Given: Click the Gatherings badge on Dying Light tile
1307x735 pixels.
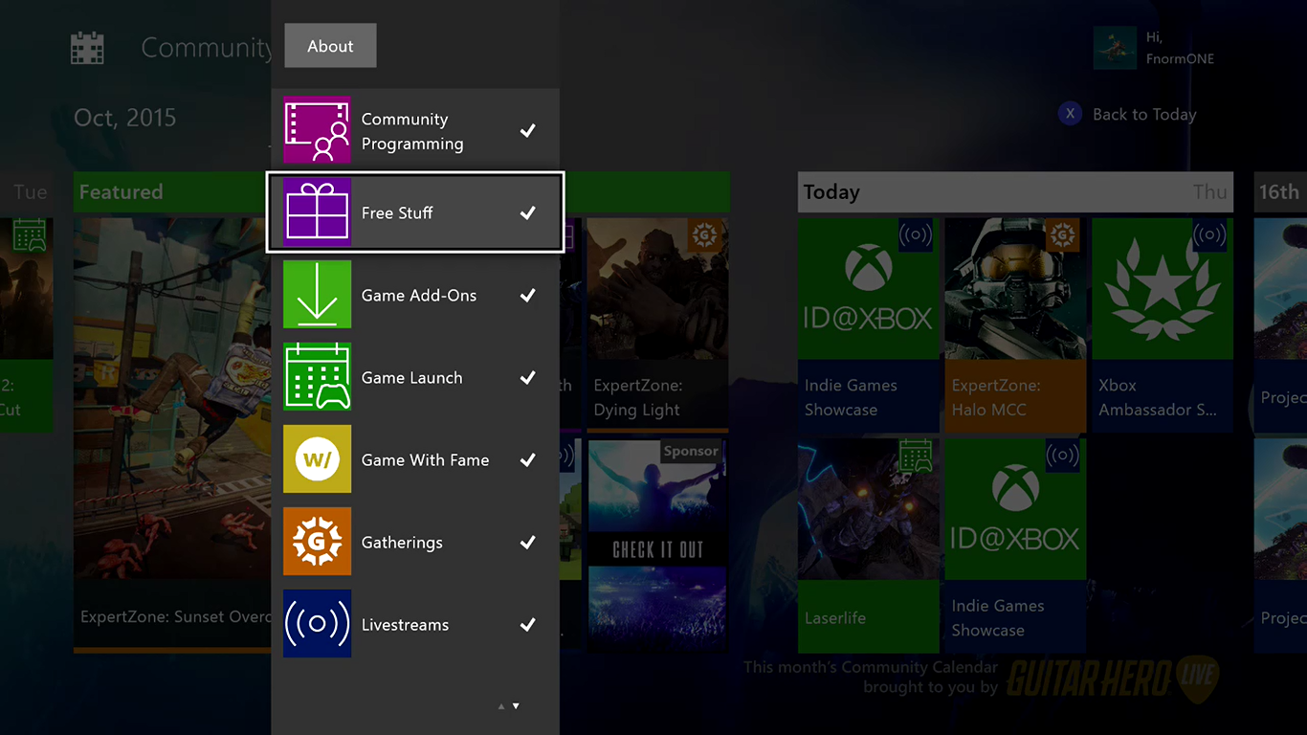Looking at the screenshot, I should coord(704,234).
